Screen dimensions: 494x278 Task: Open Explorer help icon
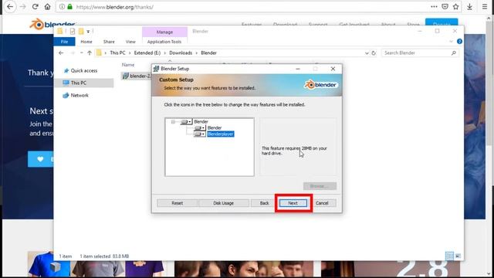(x=459, y=41)
